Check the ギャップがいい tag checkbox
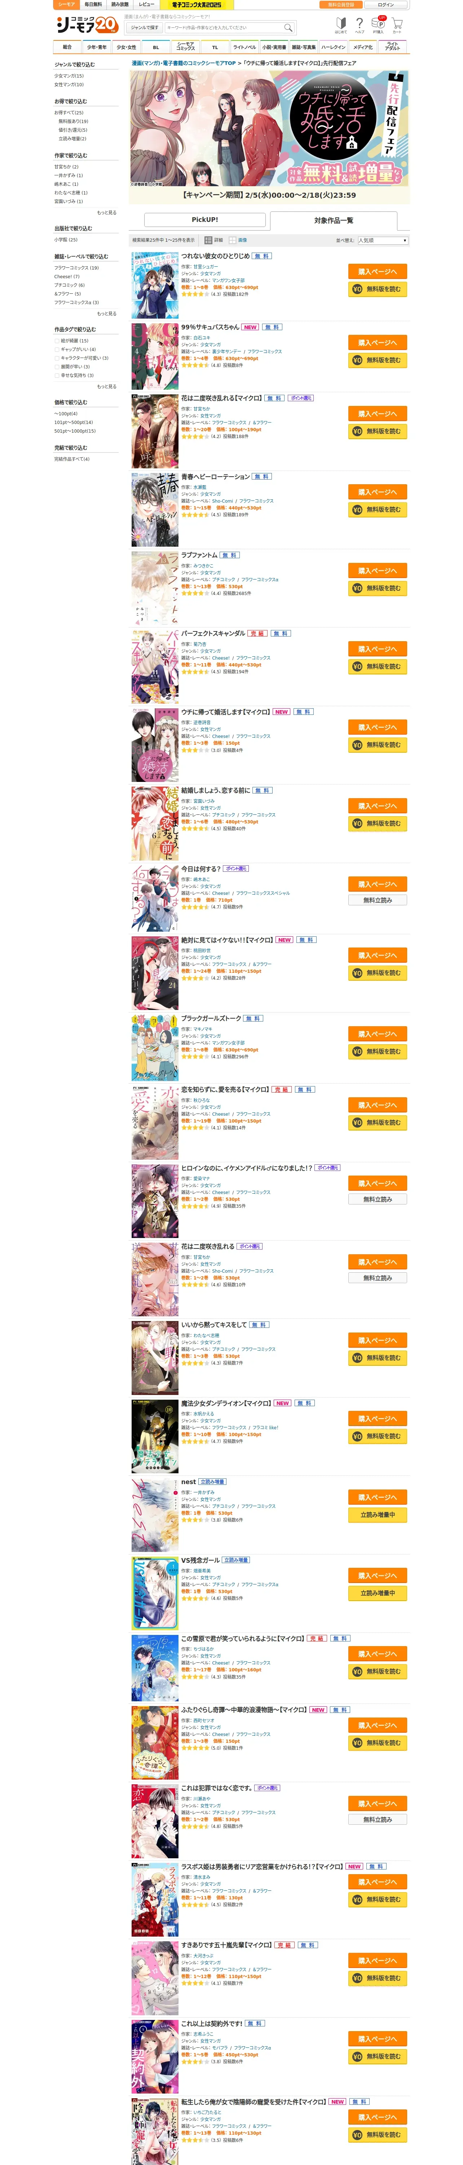Image resolution: width=463 pixels, height=2165 pixels. (x=57, y=349)
